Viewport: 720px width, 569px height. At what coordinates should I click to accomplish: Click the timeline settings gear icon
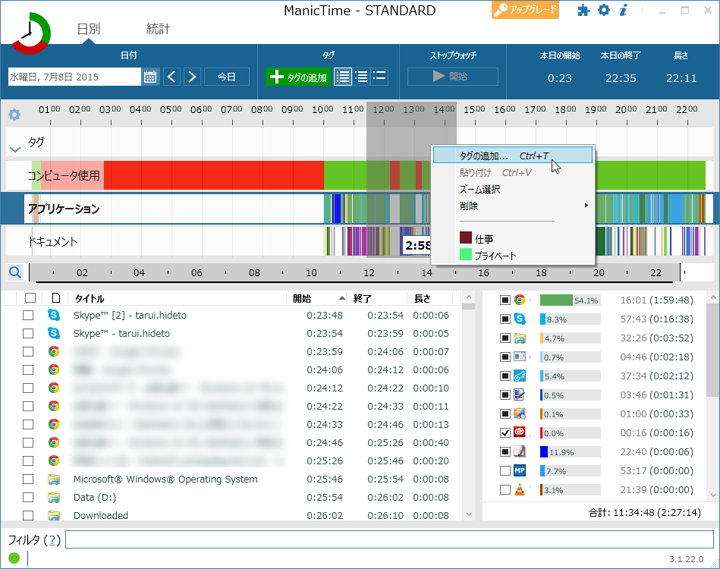click(14, 115)
